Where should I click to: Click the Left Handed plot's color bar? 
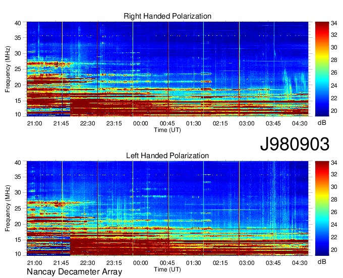[x=322, y=208]
